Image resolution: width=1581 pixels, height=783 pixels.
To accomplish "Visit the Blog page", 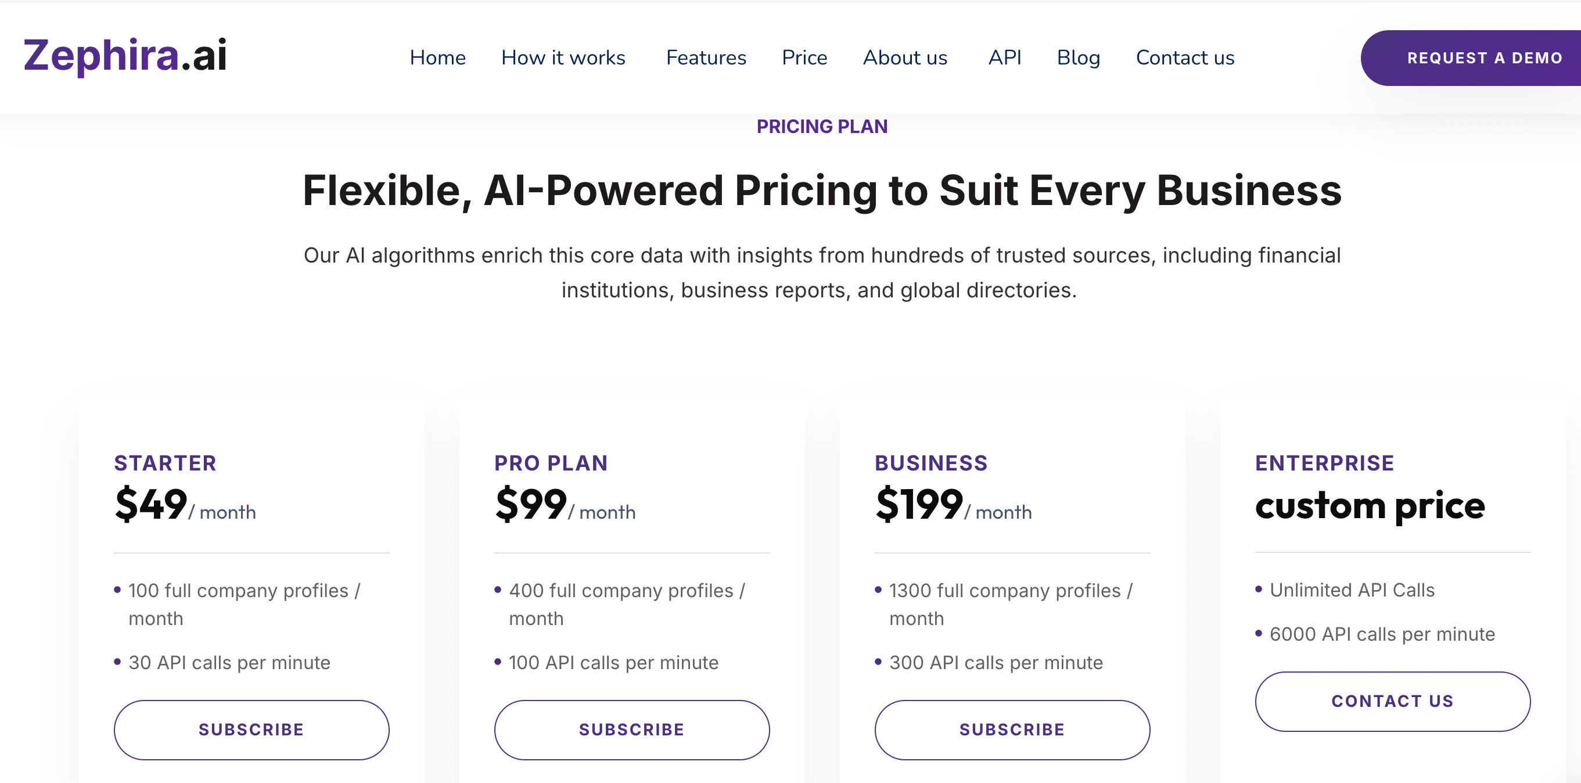I will (x=1079, y=58).
